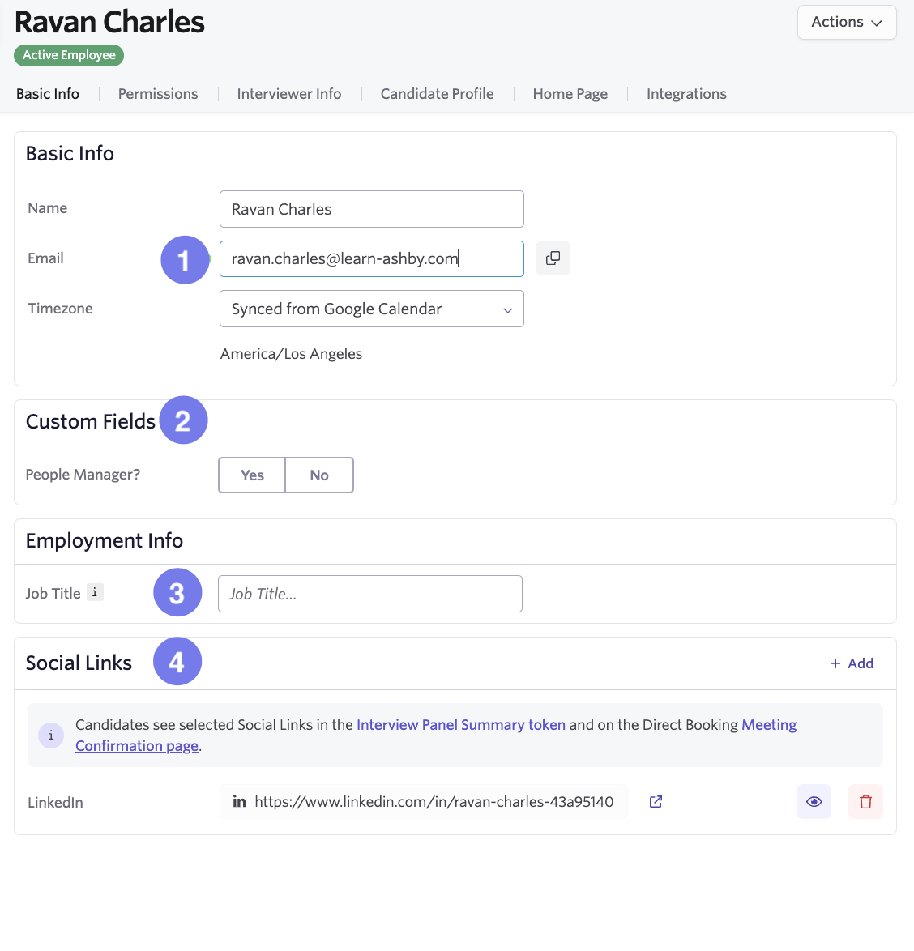
Task: Copy the email address with the copy icon
Action: click(x=553, y=258)
